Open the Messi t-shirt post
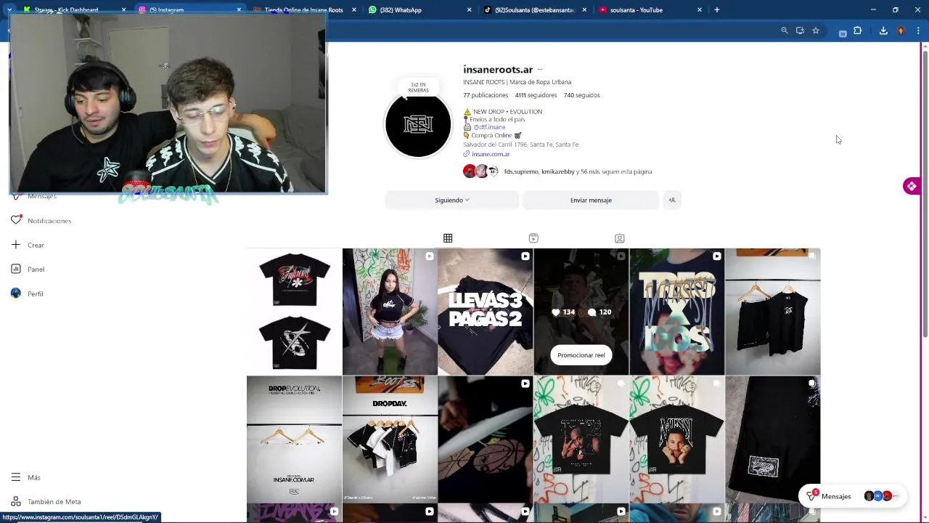The width and height of the screenshot is (929, 523). pos(676,439)
